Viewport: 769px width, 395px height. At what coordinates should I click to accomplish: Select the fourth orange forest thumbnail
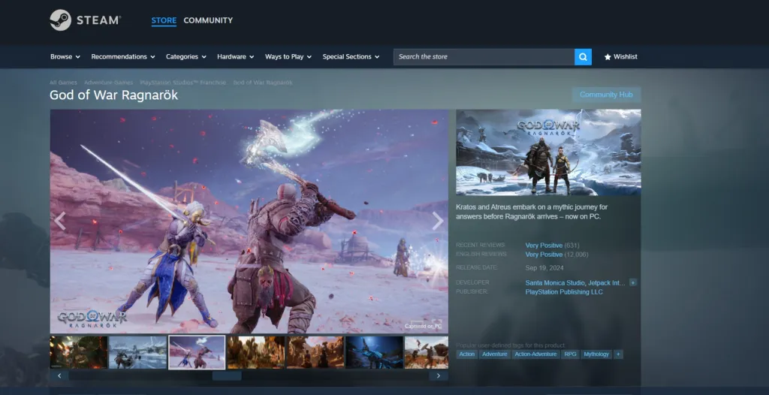[256, 352]
